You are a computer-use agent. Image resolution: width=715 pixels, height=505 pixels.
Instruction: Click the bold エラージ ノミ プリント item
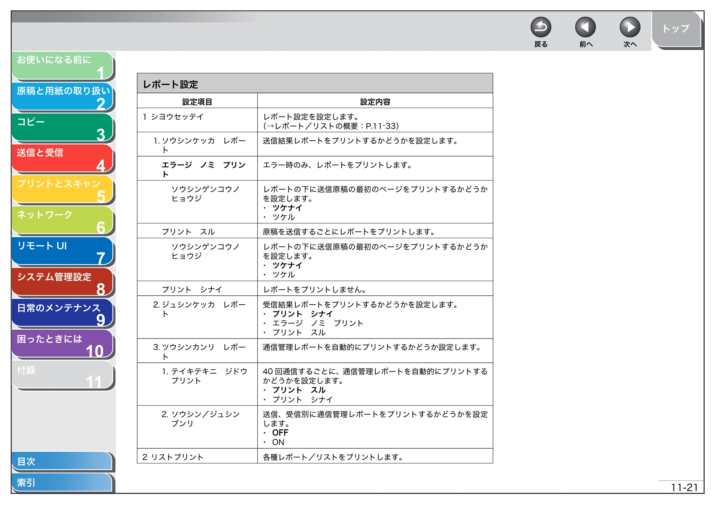(203, 169)
